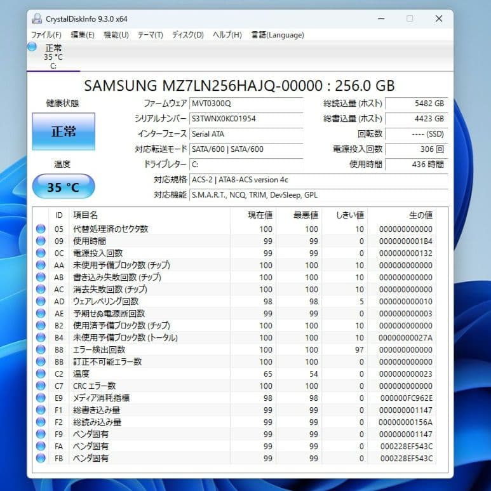Click the 回転数 value ---- (SSD)
The height and width of the screenshot is (491, 491).
(x=417, y=134)
